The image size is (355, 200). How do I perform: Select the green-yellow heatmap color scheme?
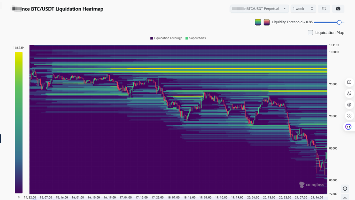click(x=258, y=22)
